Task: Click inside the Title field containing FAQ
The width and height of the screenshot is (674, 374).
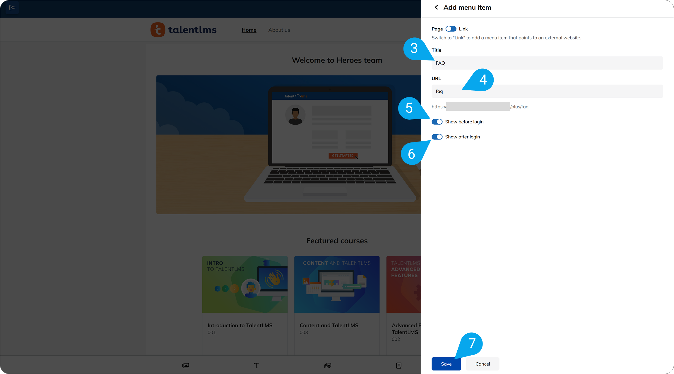Action: [547, 63]
